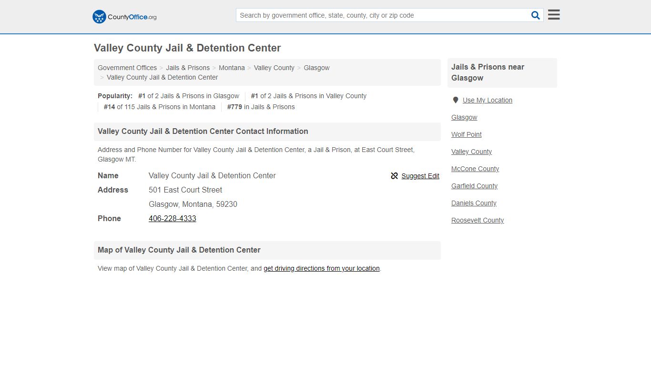
Task: Click '#1 of 2 Jails & Prisons in Valley County'
Action: point(309,96)
